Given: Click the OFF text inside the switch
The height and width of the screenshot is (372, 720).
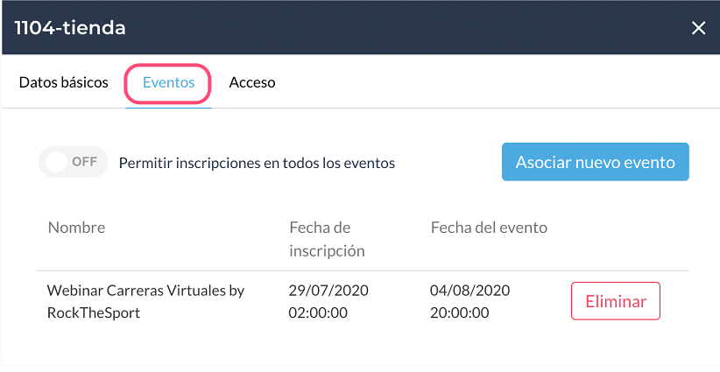Looking at the screenshot, I should click(x=84, y=162).
